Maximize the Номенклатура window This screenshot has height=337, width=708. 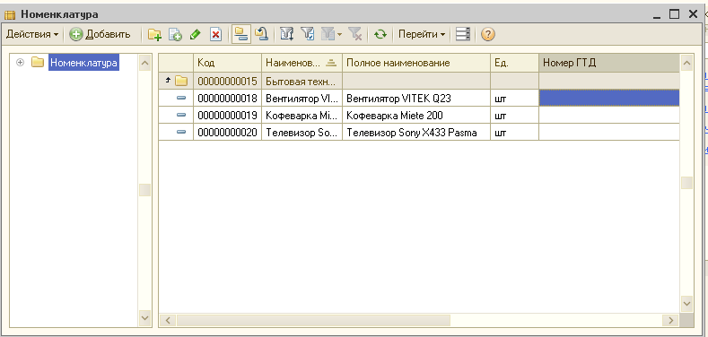pyautogui.click(x=674, y=14)
